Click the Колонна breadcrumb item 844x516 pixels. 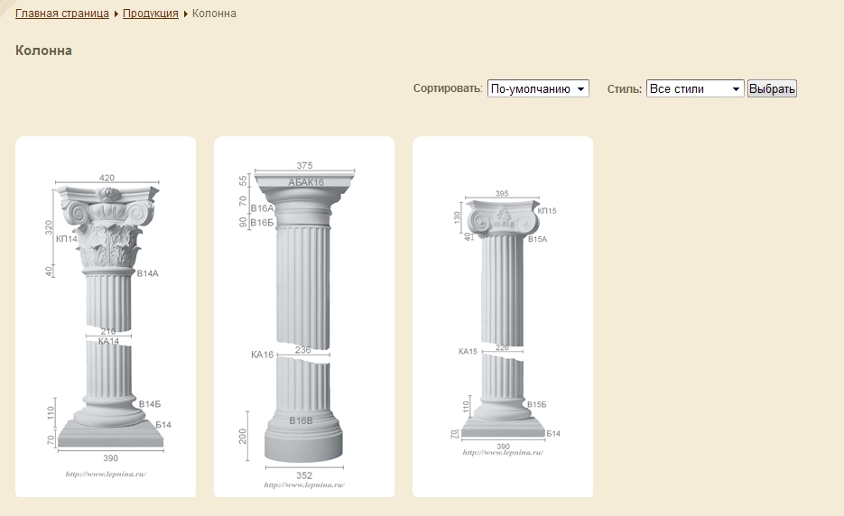[x=214, y=14]
